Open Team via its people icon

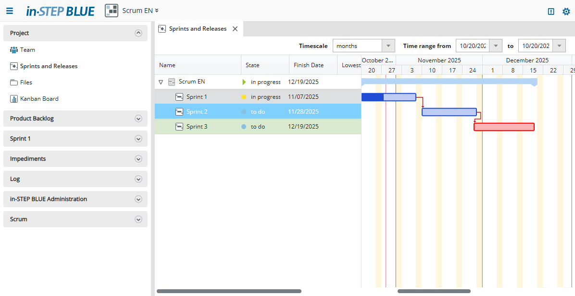click(14, 50)
